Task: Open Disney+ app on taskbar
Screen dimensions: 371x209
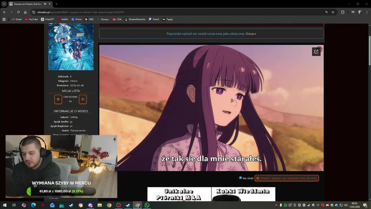Action: 62,205
